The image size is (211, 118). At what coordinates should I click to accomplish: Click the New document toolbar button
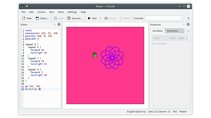[27, 18]
